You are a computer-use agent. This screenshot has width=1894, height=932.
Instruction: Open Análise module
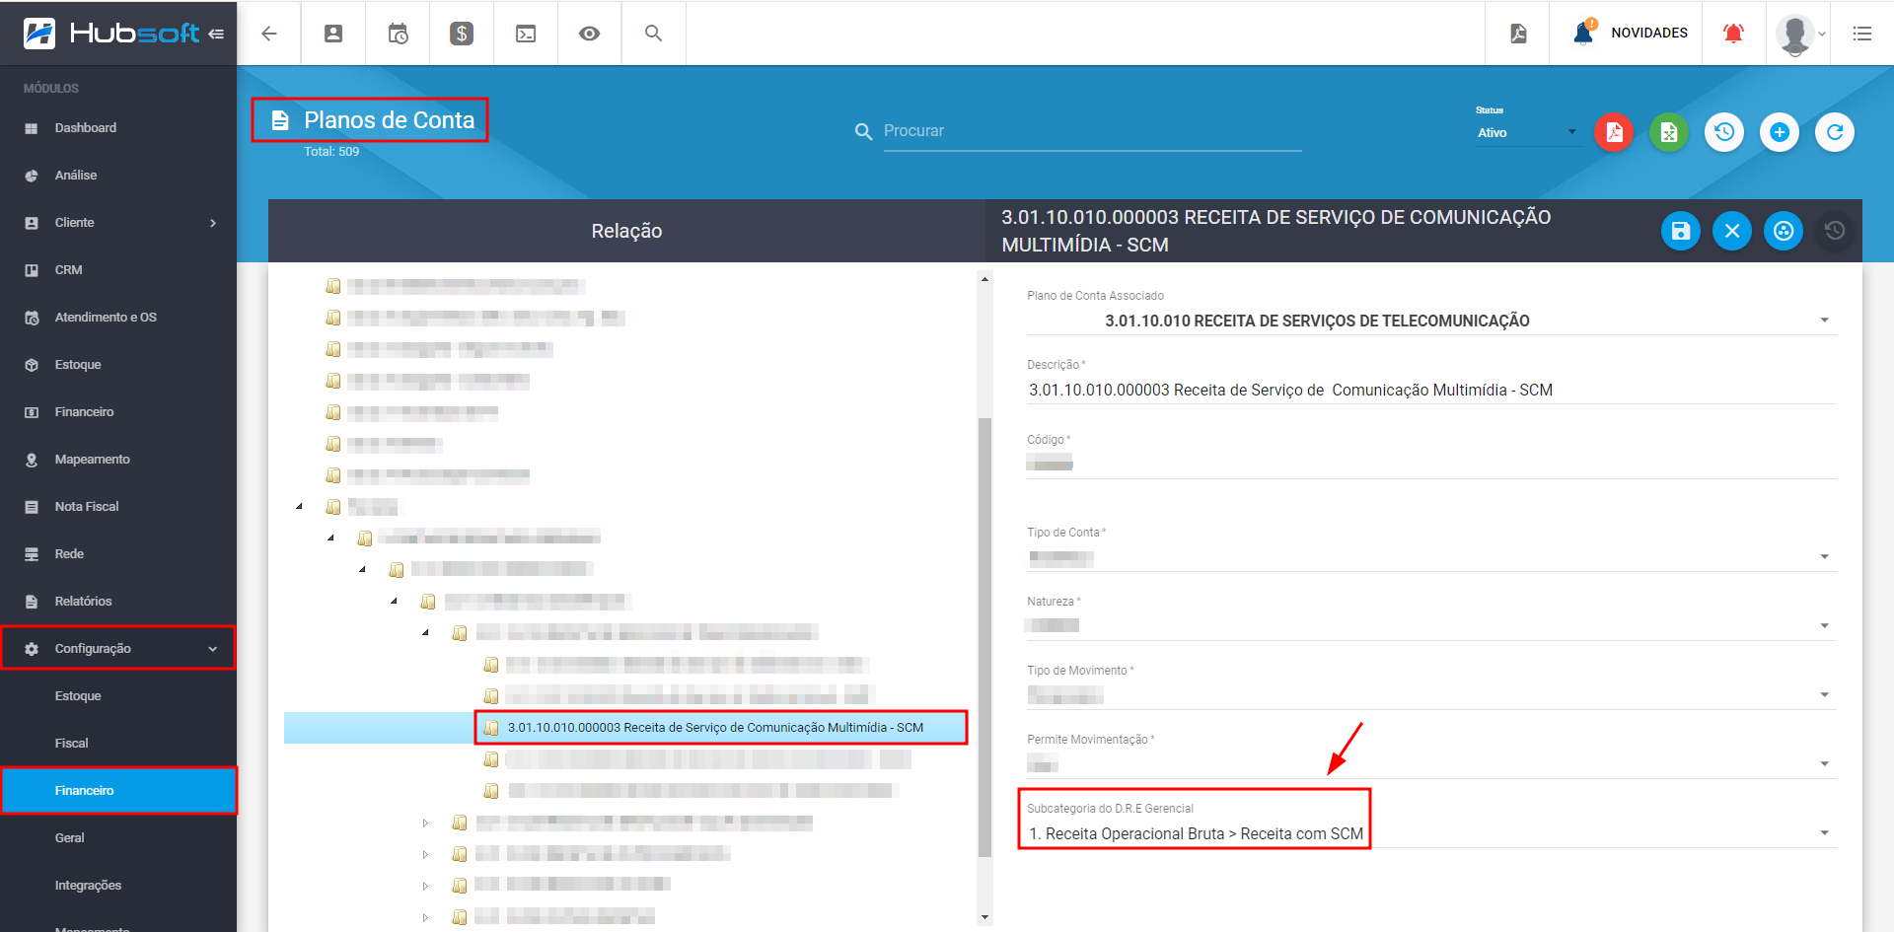pyautogui.click(x=118, y=176)
